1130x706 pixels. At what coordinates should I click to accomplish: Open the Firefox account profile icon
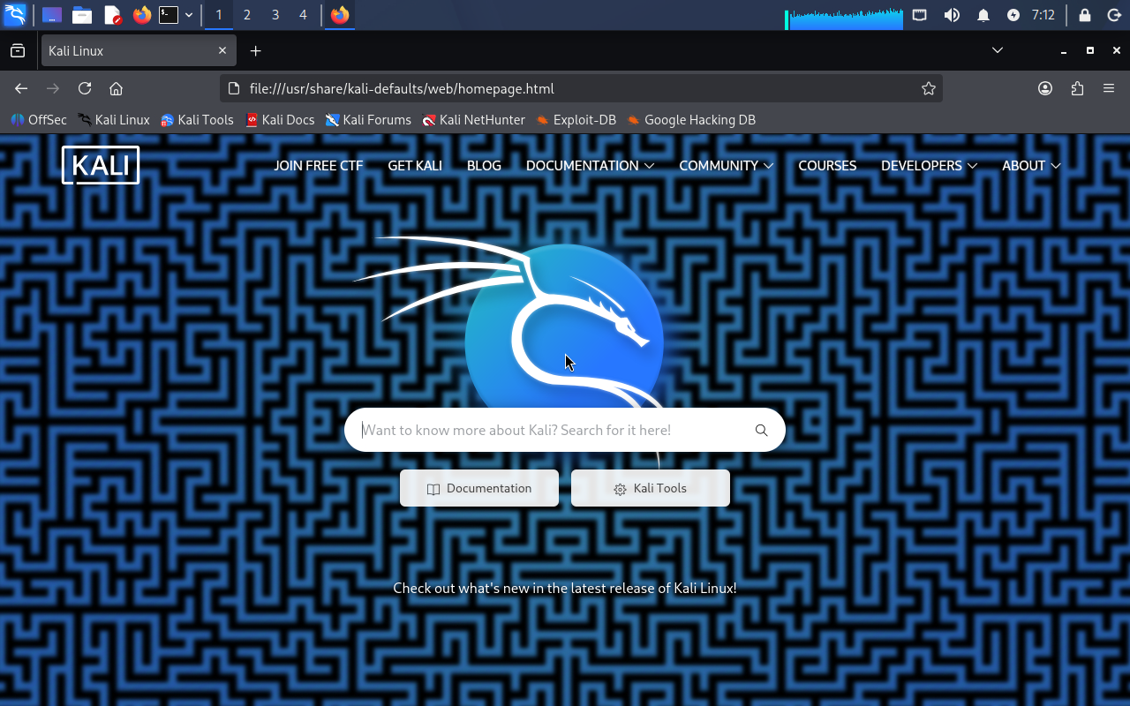pos(1045,88)
